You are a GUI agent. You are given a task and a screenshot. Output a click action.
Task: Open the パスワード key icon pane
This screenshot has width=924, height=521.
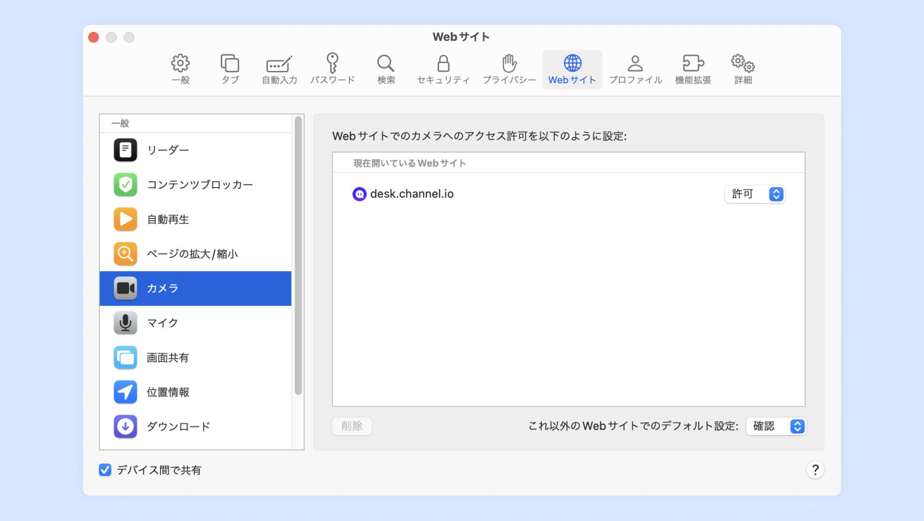point(332,63)
